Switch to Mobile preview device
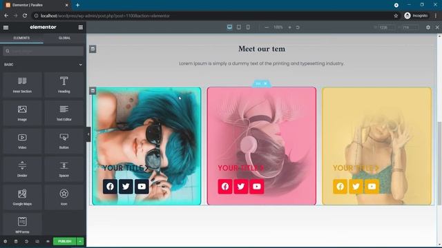The image size is (442, 248). (x=248, y=28)
